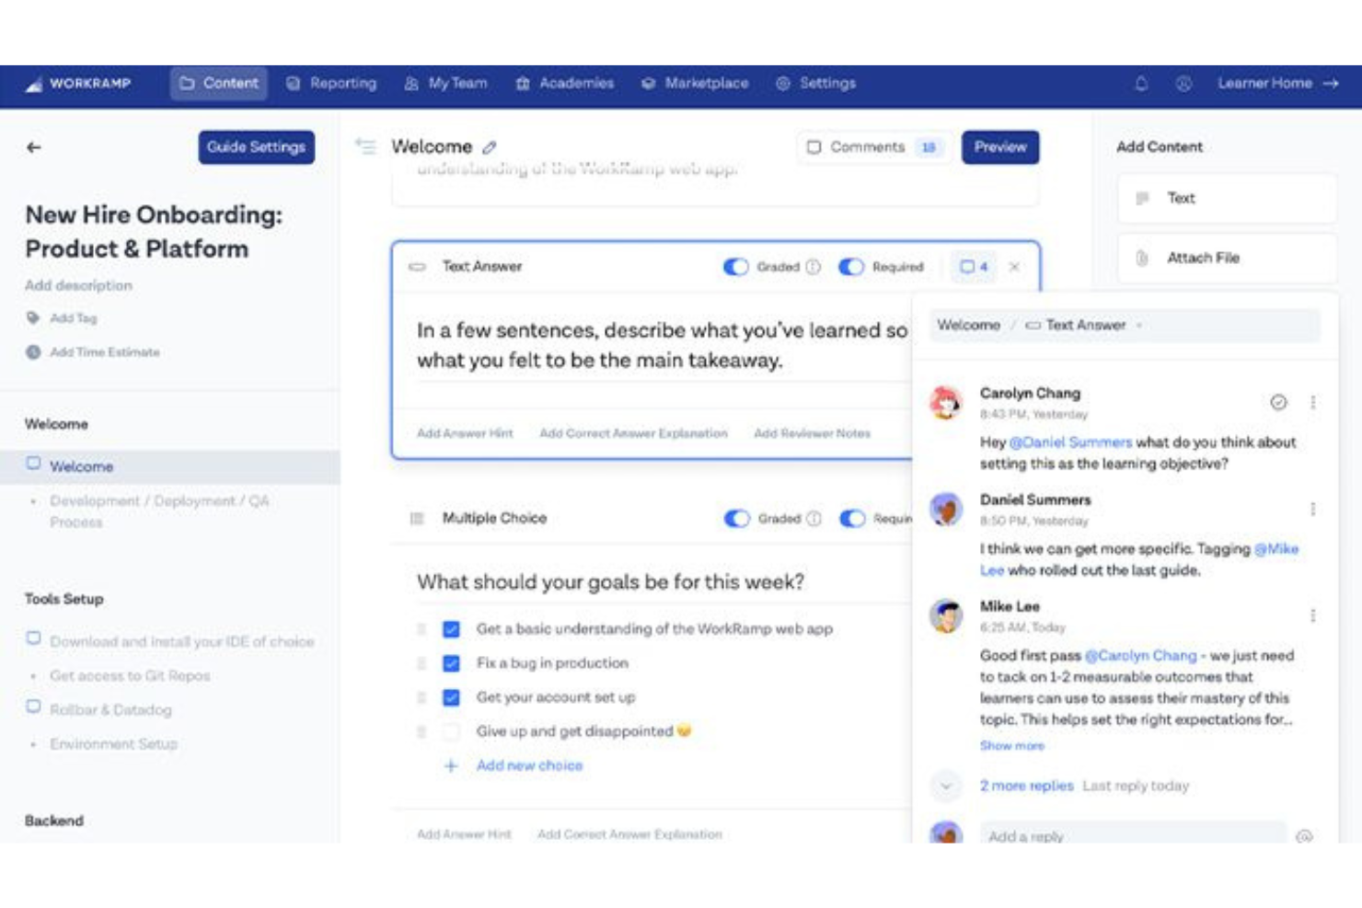The height and width of the screenshot is (908, 1362).
Task: Open the Settings tab
Action: tap(816, 84)
